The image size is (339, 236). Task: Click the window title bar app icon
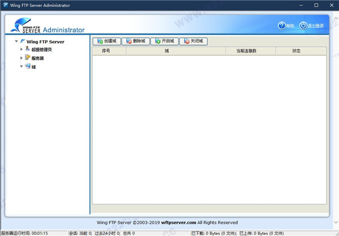(x=6, y=5)
